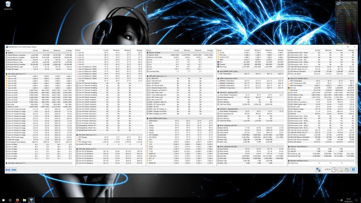Open the Action Center notification icon
Image resolution: width=361 pixels, height=203 pixels.
tap(356, 200)
